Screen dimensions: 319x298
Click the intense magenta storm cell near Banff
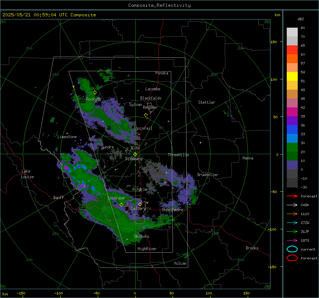[82, 186]
